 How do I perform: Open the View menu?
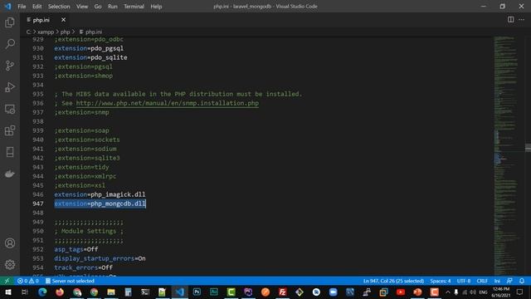(82, 7)
